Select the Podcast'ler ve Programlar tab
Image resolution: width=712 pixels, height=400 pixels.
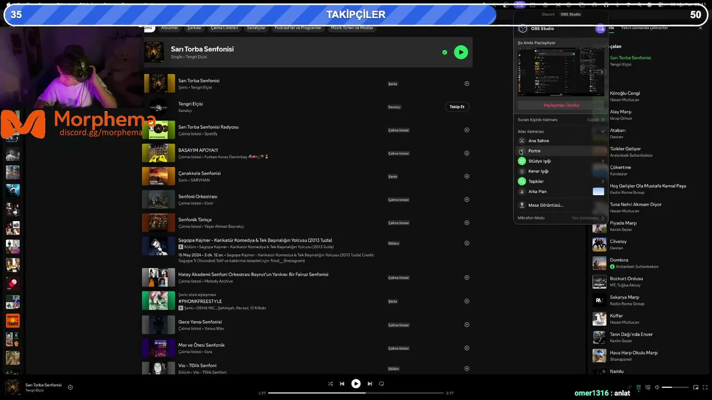(x=298, y=28)
